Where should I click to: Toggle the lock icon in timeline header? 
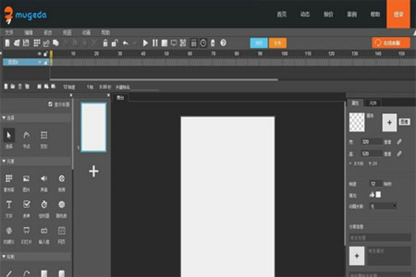point(46,53)
